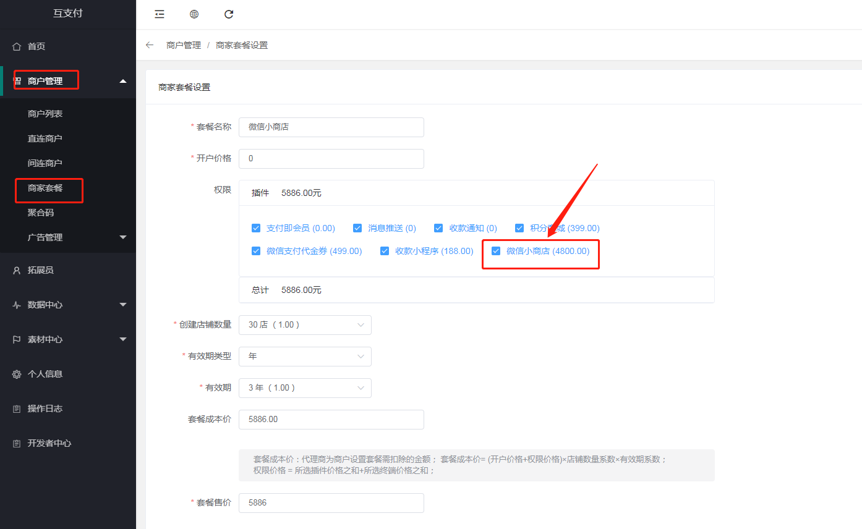Uncheck the 微信小商店 checkbox
Image resolution: width=862 pixels, height=529 pixels.
[x=496, y=251]
